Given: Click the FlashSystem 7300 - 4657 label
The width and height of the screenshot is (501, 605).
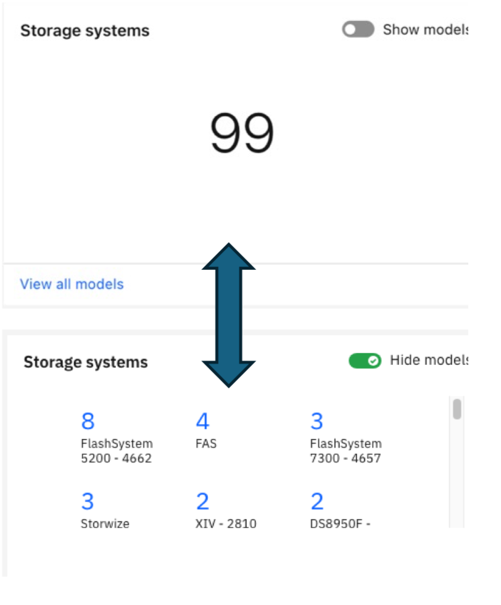Looking at the screenshot, I should tap(346, 451).
